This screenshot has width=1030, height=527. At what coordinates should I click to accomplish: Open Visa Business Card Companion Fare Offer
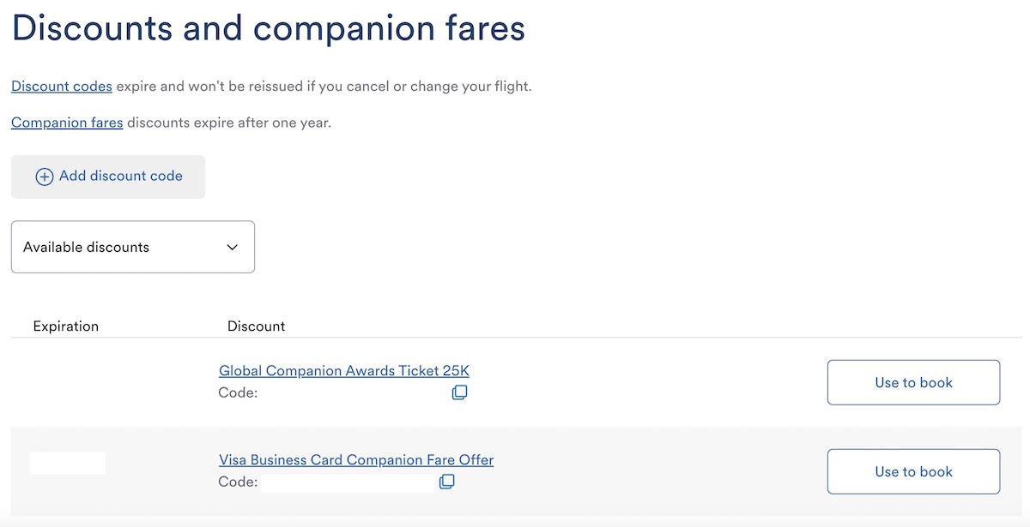[356, 460]
